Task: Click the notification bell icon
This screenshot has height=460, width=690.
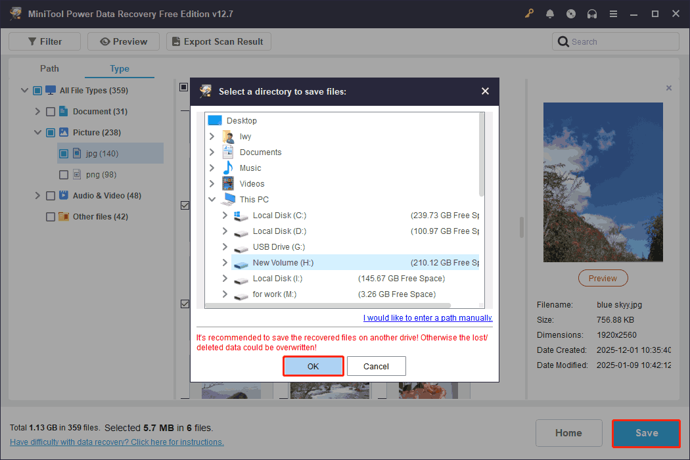Action: point(550,13)
